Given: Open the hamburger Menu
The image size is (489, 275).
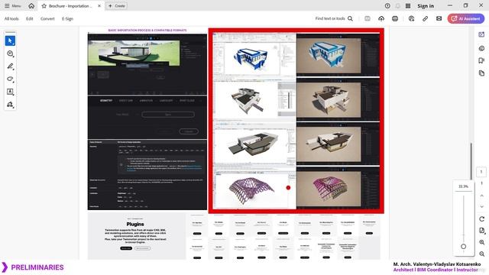Looking at the screenshot, I should [x=13, y=6].
